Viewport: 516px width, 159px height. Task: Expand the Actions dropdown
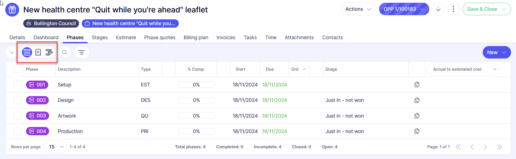[x=358, y=9]
